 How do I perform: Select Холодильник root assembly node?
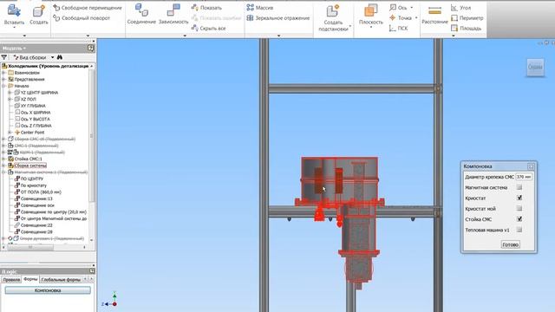[x=45, y=66]
